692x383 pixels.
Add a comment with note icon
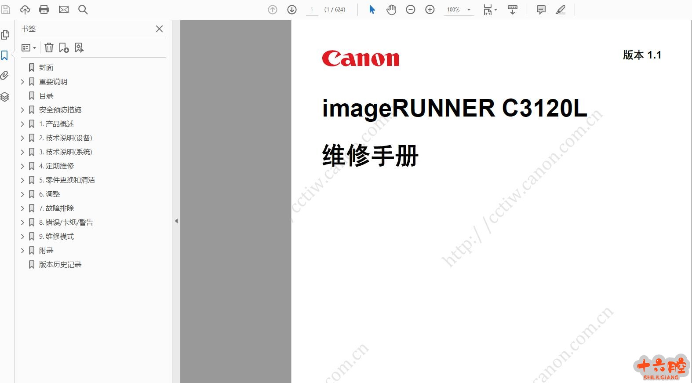pos(541,10)
